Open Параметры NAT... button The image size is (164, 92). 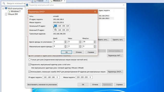[x=115, y=56]
